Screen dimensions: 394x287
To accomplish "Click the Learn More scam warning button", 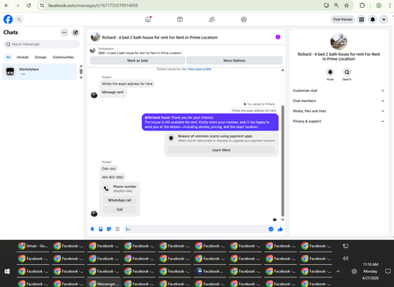I will (221, 150).
